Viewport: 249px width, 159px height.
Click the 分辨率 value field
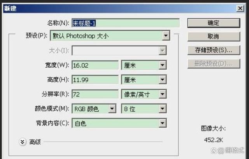coord(95,94)
